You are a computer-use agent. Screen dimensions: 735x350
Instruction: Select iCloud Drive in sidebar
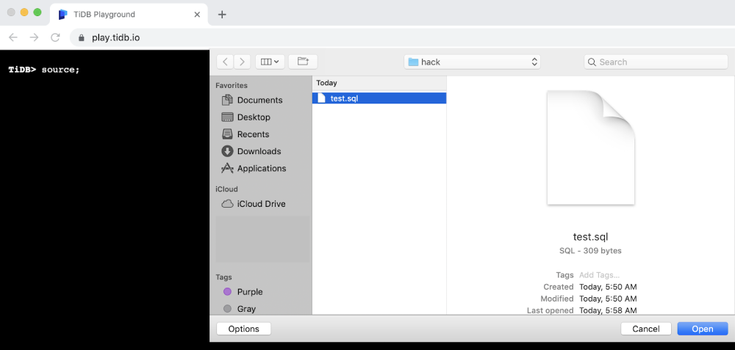point(261,204)
